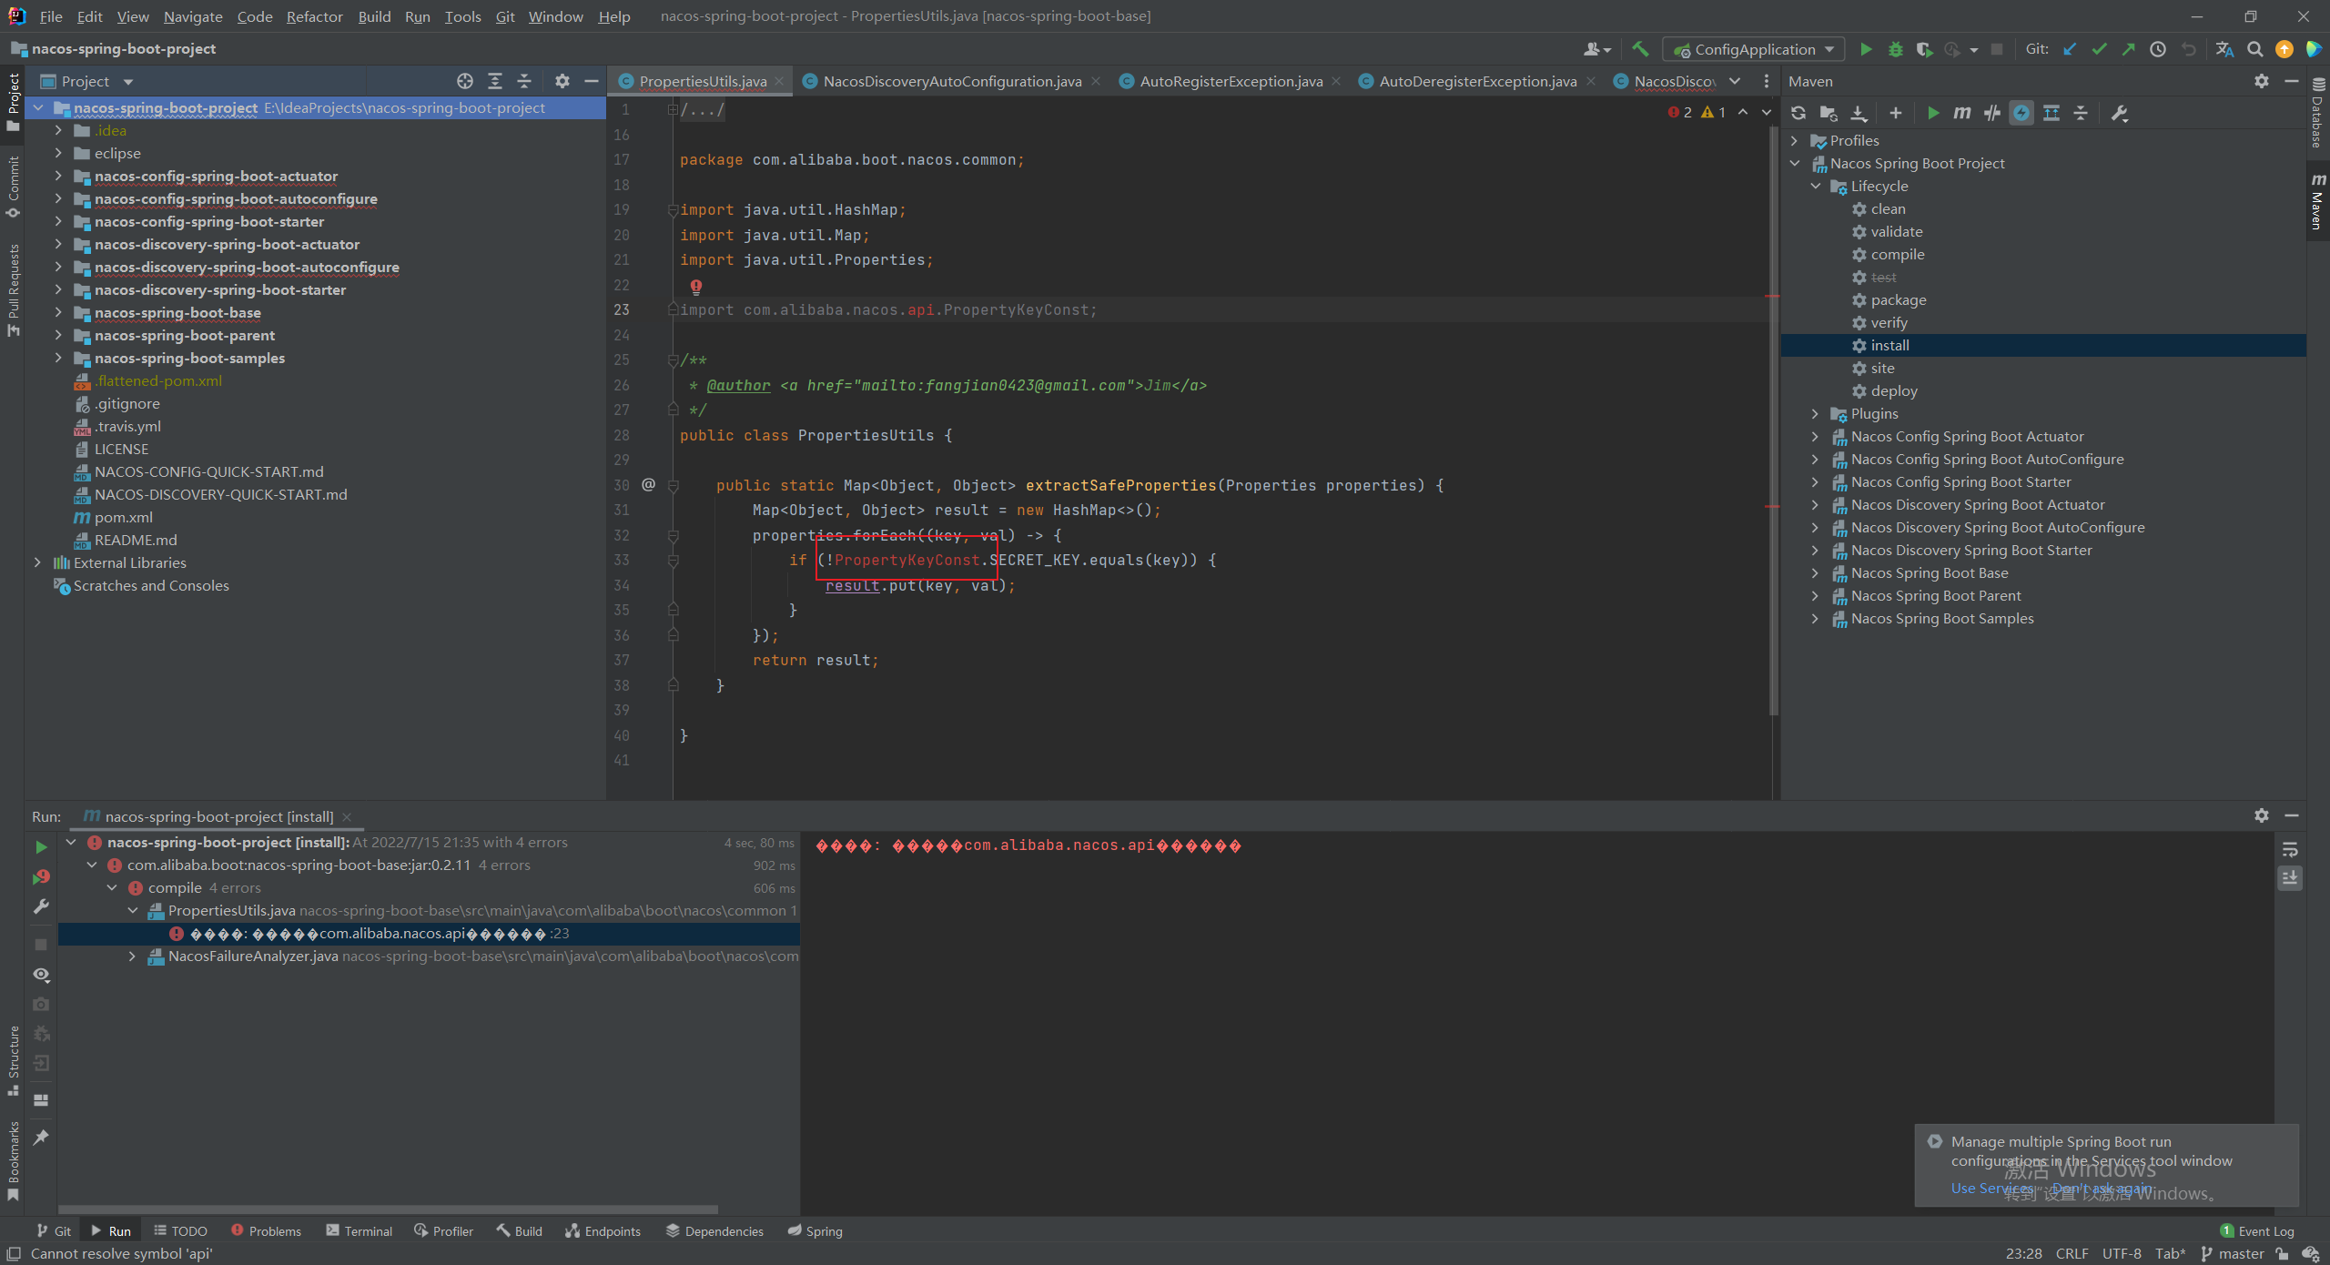Open the ConfigApplication run configuration dropdown

tap(1754, 49)
